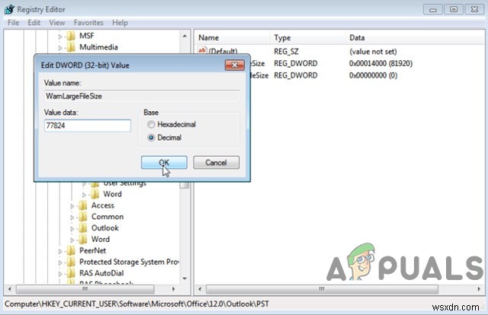Click tree pane scroll up arrow
The image size is (488, 315).
coord(185,36)
